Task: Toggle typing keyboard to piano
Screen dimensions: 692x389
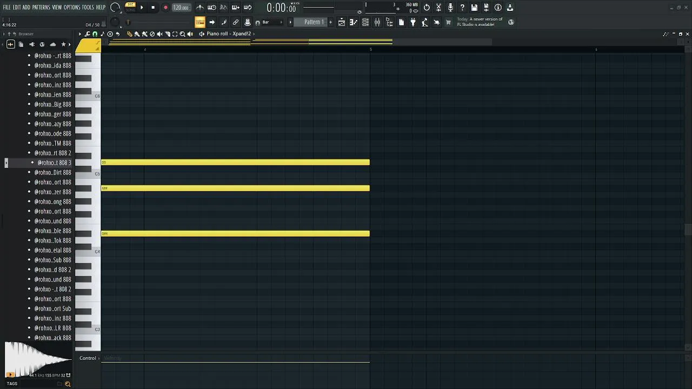Action: pyautogui.click(x=200, y=22)
